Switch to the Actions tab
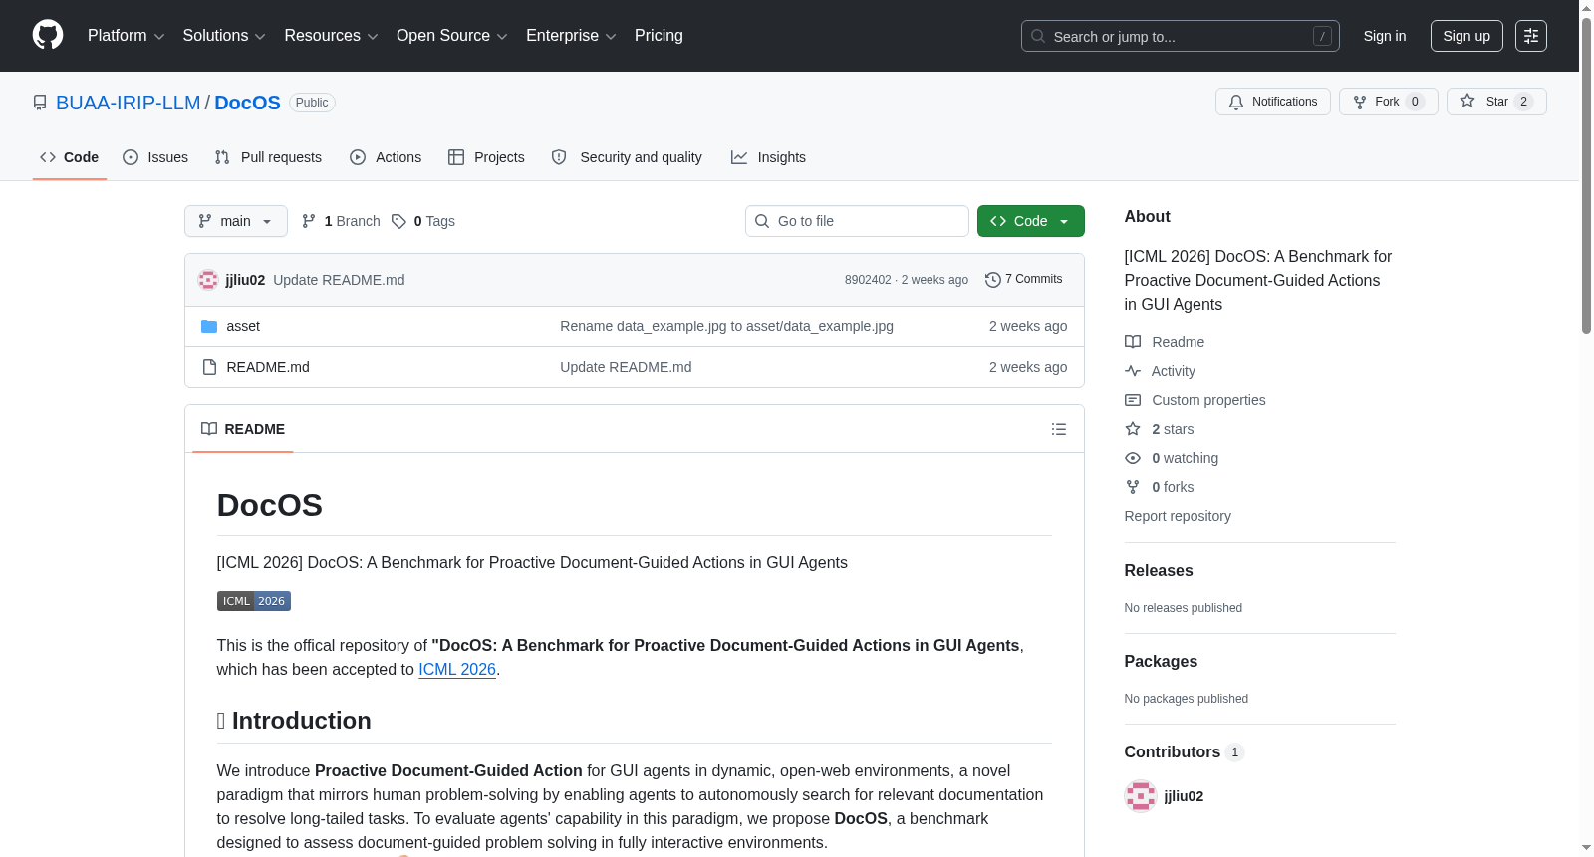The height and width of the screenshot is (857, 1594). (386, 157)
